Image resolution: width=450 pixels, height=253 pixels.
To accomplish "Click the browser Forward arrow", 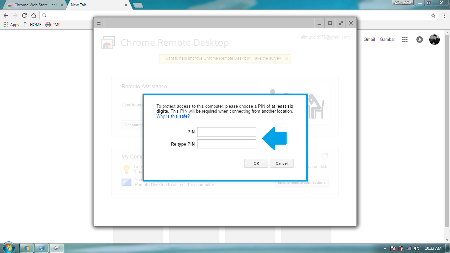I will click(x=15, y=15).
